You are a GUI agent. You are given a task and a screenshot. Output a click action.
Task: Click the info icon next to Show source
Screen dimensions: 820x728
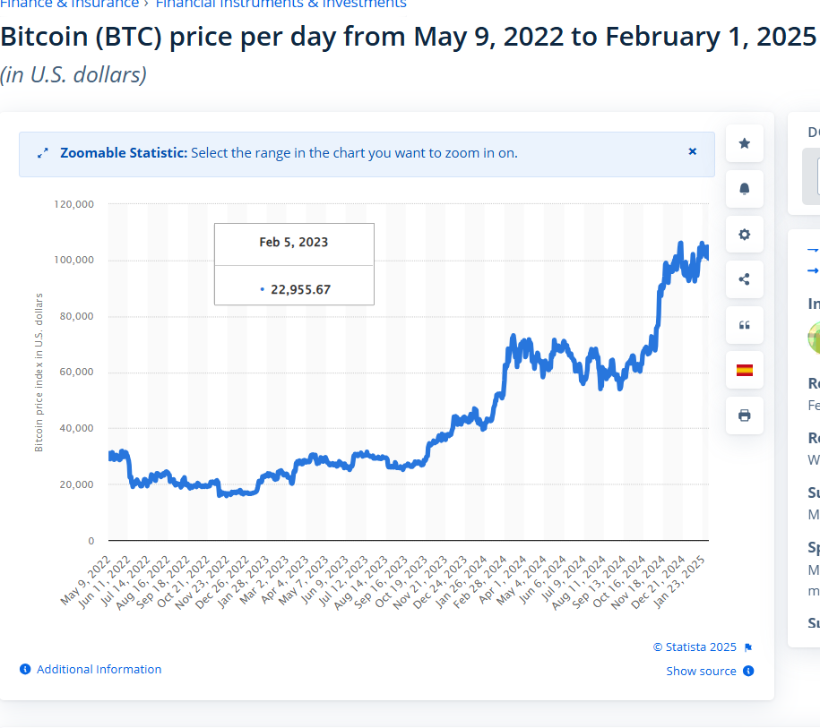click(748, 671)
